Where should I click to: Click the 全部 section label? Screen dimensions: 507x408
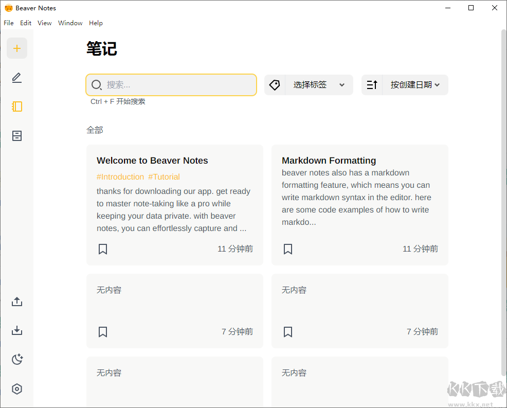pos(95,130)
